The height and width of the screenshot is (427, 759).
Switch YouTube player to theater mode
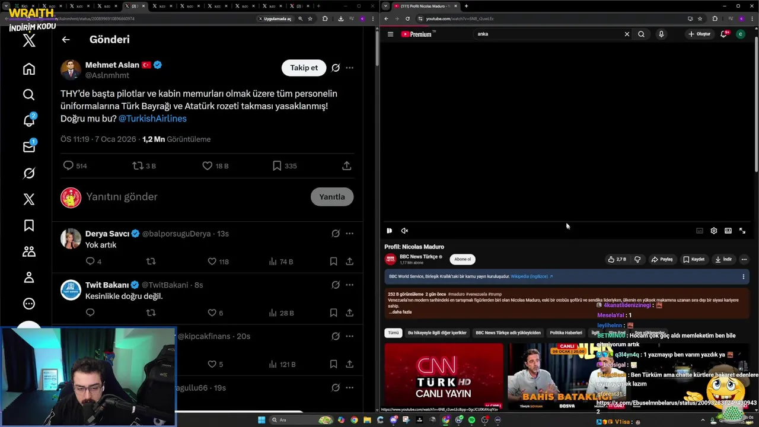tap(728, 231)
